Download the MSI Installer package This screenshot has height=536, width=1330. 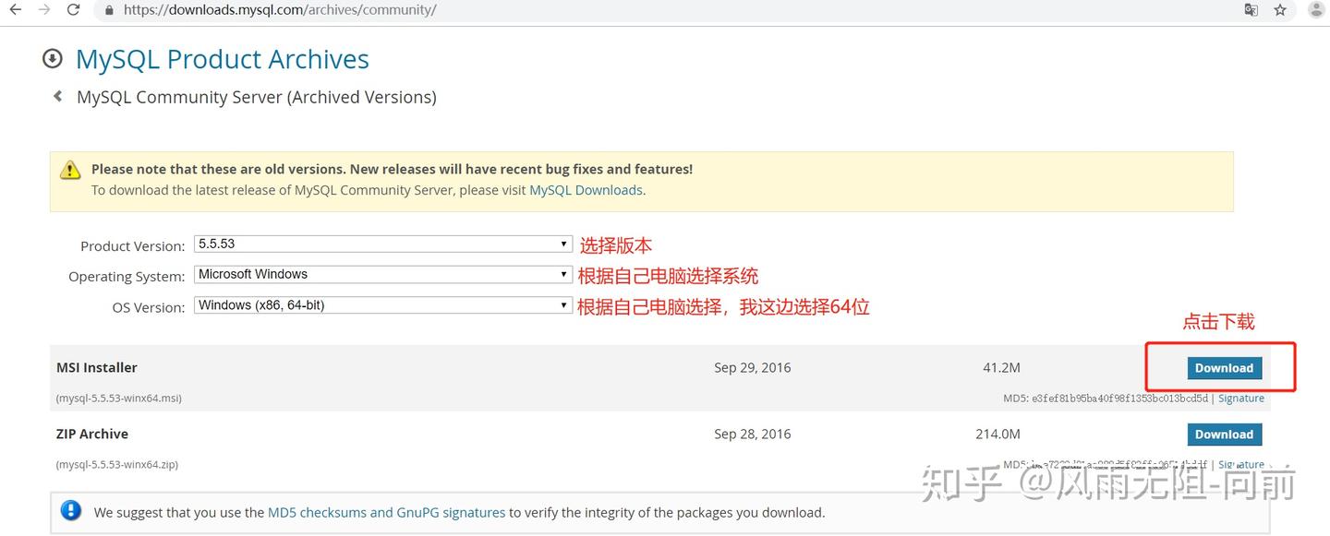[1225, 367]
